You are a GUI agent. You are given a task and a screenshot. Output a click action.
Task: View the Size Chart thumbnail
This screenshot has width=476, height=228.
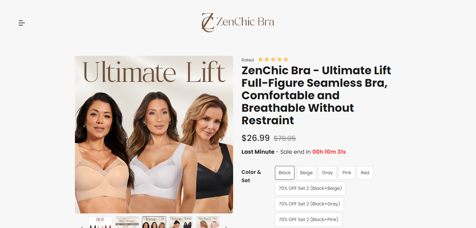(127, 222)
